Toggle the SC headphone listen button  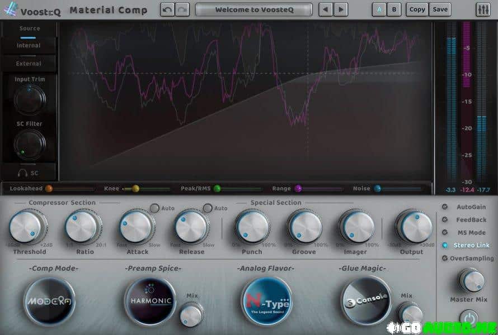click(29, 173)
